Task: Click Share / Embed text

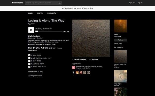Action: (80, 59)
